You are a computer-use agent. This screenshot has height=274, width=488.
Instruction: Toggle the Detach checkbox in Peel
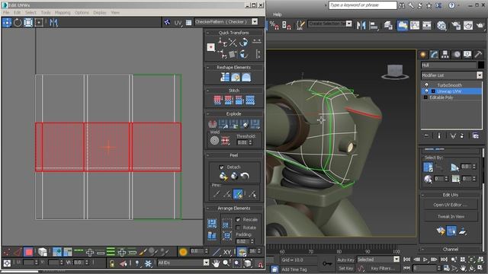coord(221,167)
